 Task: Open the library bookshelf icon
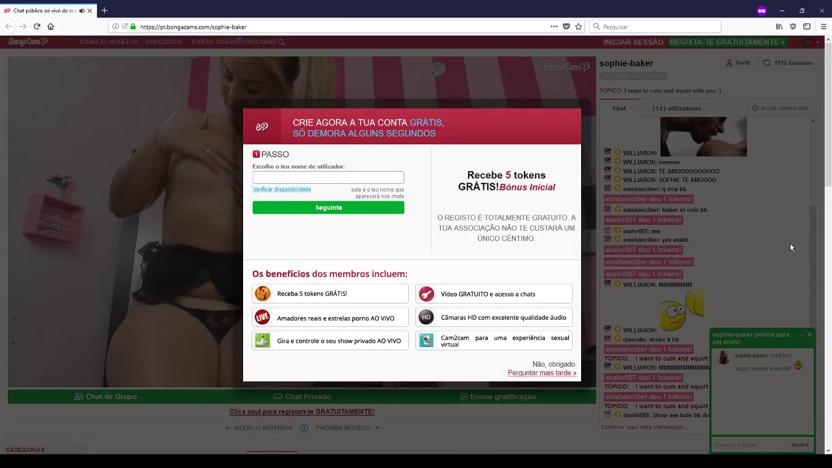pos(779,27)
